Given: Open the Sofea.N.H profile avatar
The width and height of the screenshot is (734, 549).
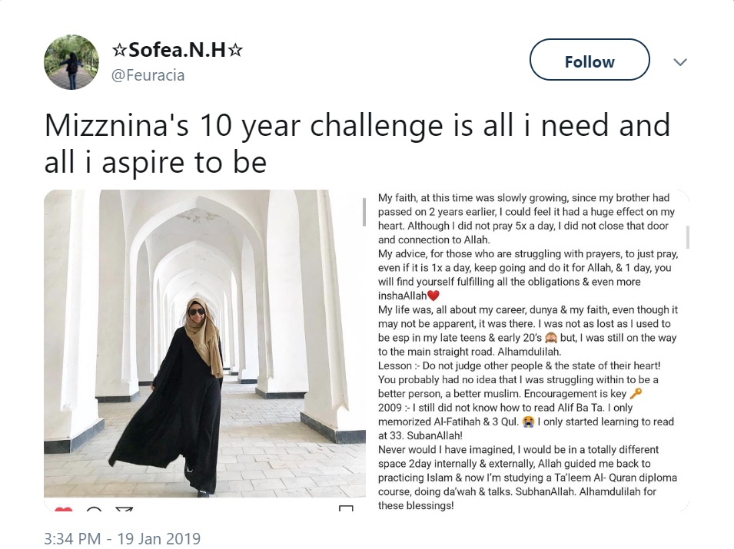Looking at the screenshot, I should coord(71,62).
